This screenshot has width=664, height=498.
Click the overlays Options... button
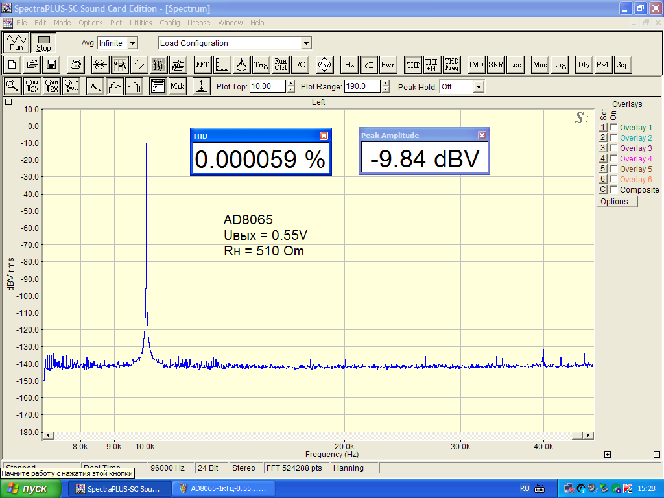pyautogui.click(x=617, y=202)
